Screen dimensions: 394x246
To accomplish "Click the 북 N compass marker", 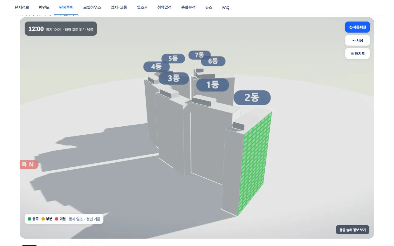I will 29,165.
